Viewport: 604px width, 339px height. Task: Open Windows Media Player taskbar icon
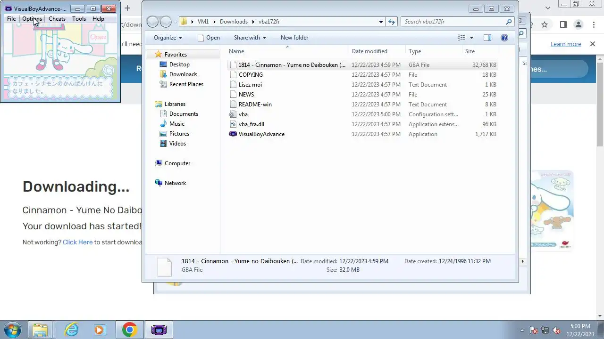pos(99,330)
